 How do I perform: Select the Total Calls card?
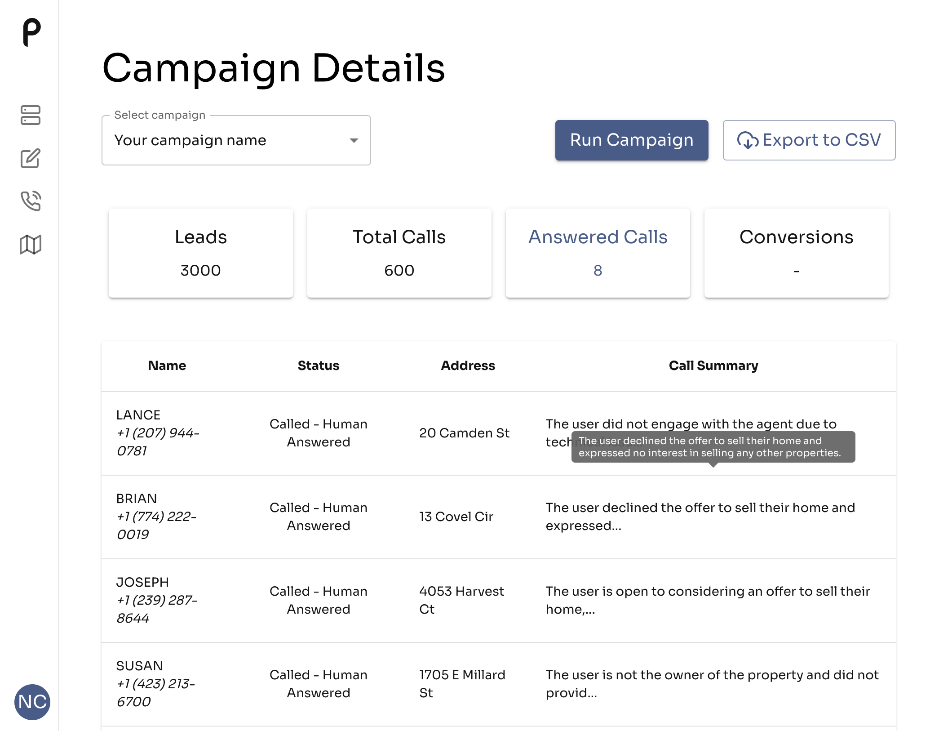click(399, 253)
